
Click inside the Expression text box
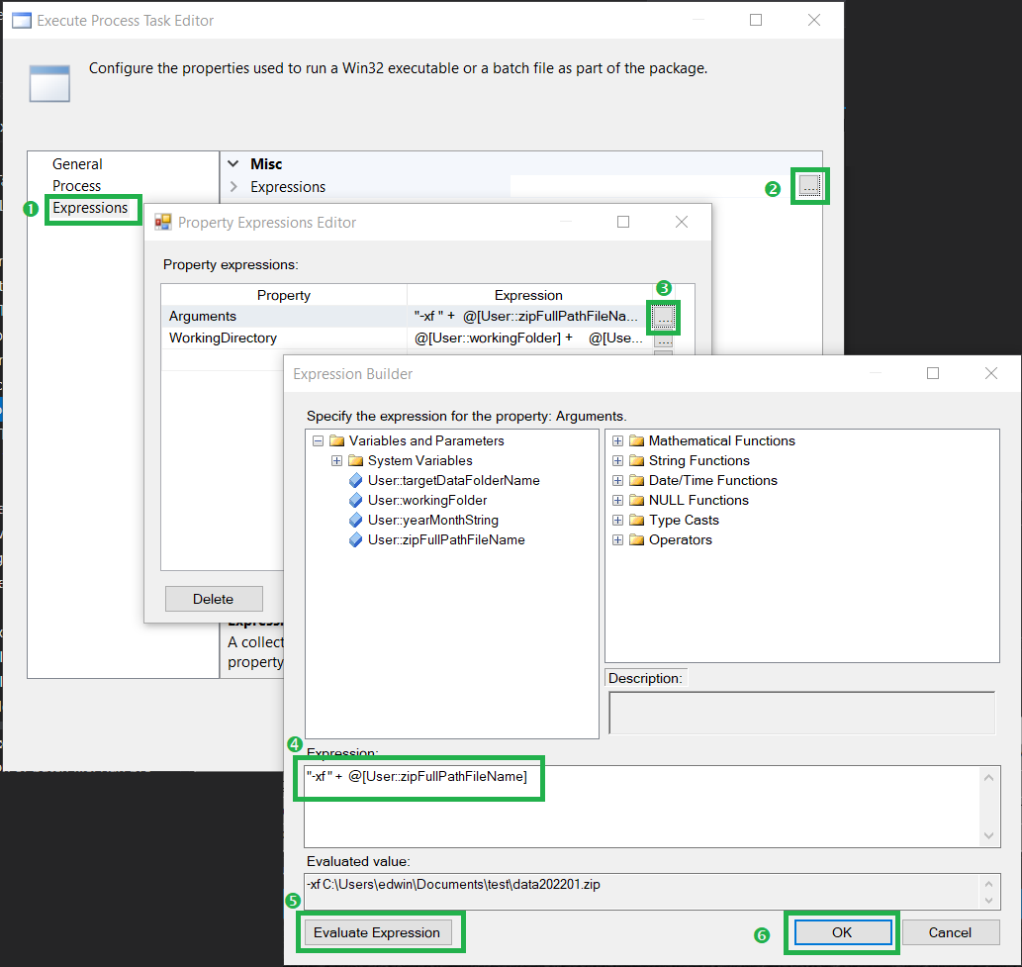(643, 807)
